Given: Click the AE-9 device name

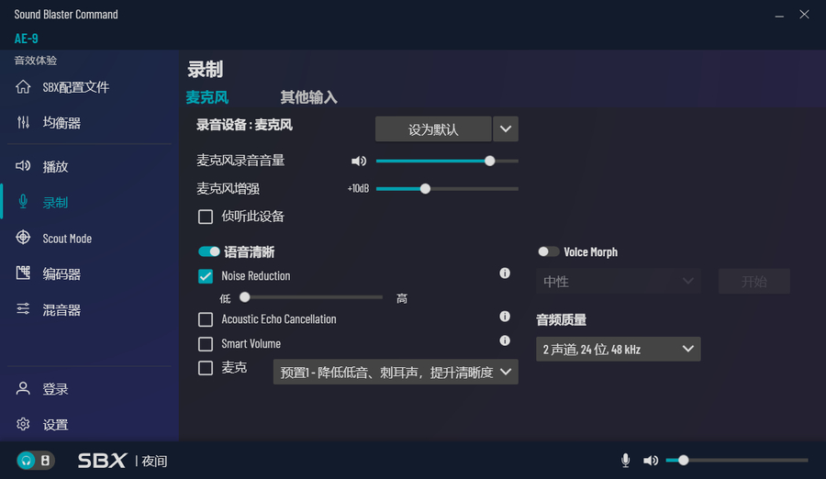Looking at the screenshot, I should 27,39.
